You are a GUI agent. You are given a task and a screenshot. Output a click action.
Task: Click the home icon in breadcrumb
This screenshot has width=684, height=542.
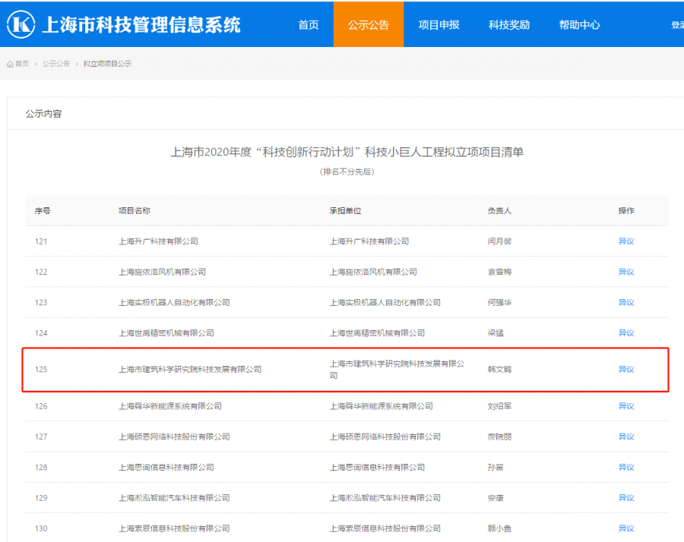point(11,65)
